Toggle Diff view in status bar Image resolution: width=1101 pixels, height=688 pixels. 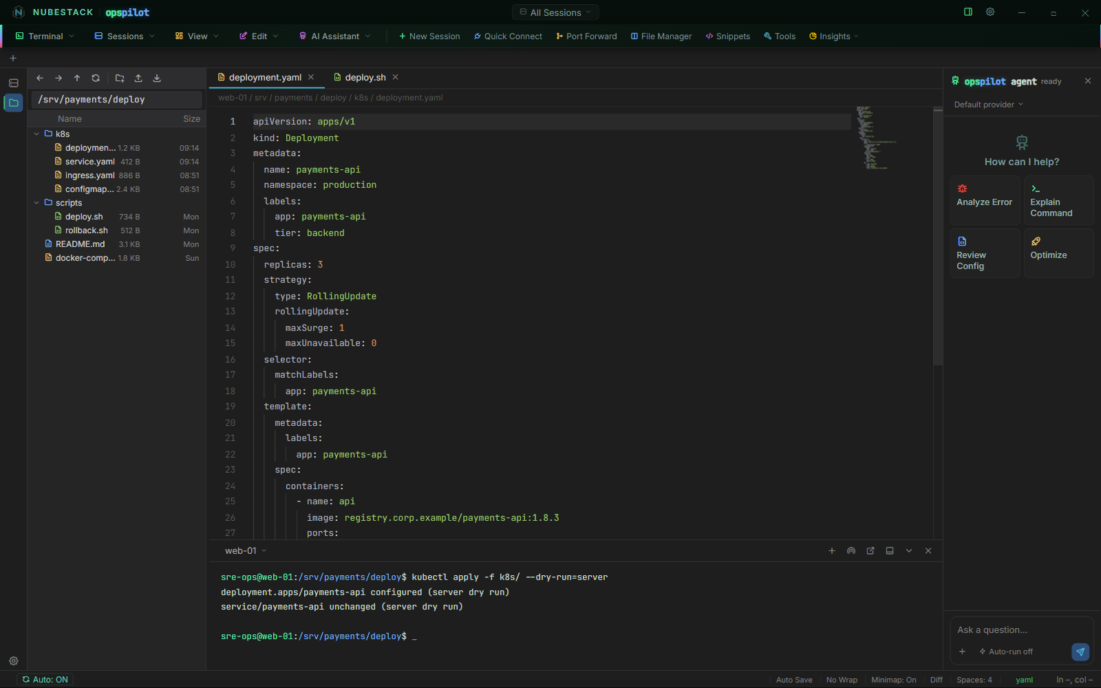[x=937, y=680]
